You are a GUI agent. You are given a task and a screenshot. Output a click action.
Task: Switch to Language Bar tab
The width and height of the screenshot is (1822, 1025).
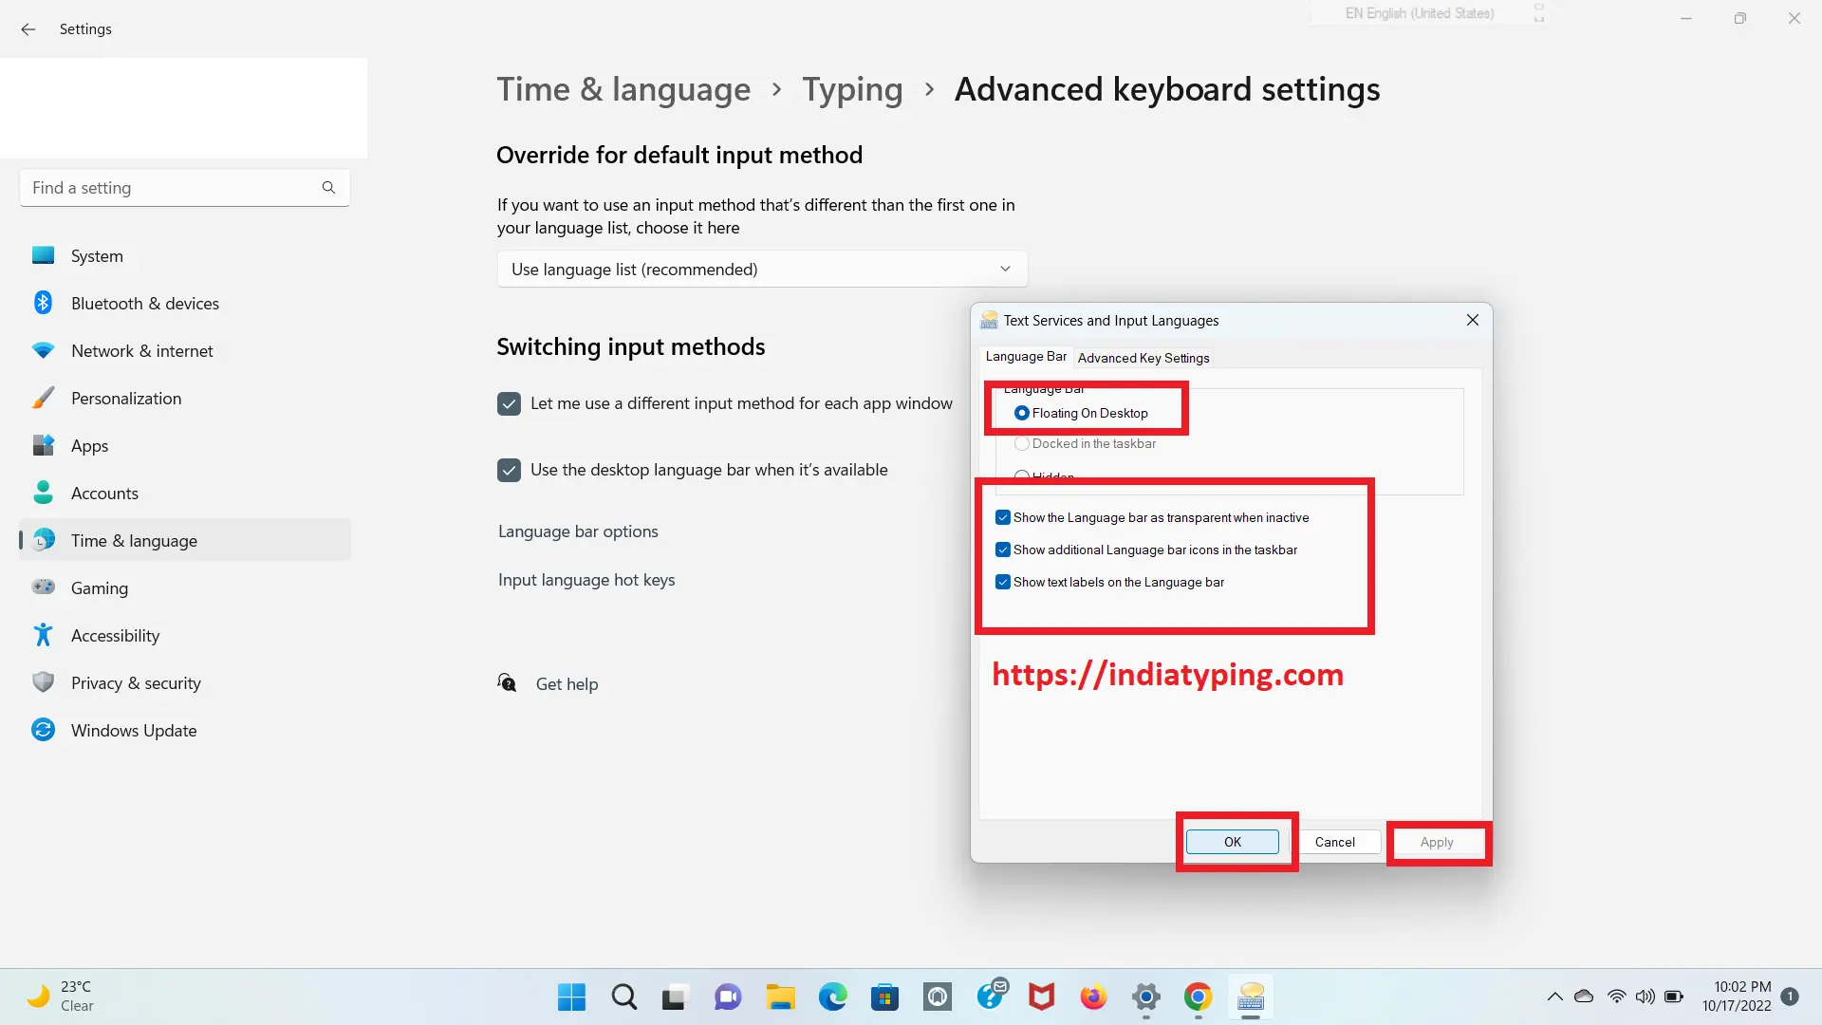1025,356
